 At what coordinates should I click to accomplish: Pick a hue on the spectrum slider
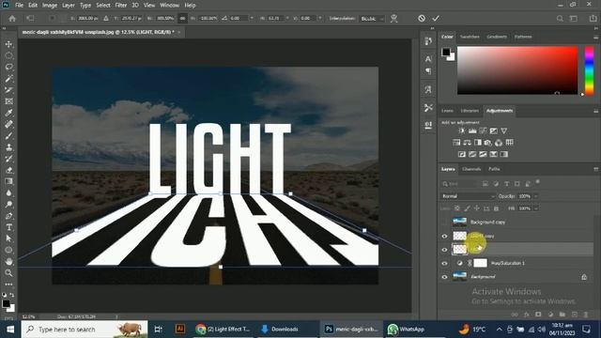(590, 71)
